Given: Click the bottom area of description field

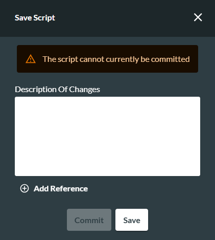Looking at the screenshot, I should pyautogui.click(x=107, y=167).
